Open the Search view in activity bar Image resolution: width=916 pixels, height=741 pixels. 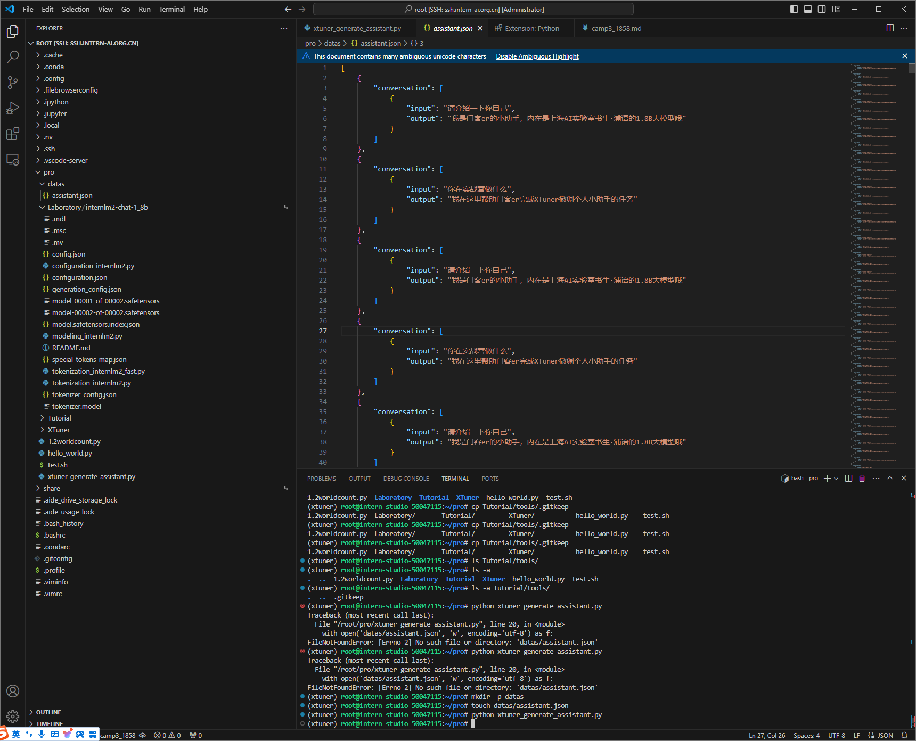pos(13,57)
